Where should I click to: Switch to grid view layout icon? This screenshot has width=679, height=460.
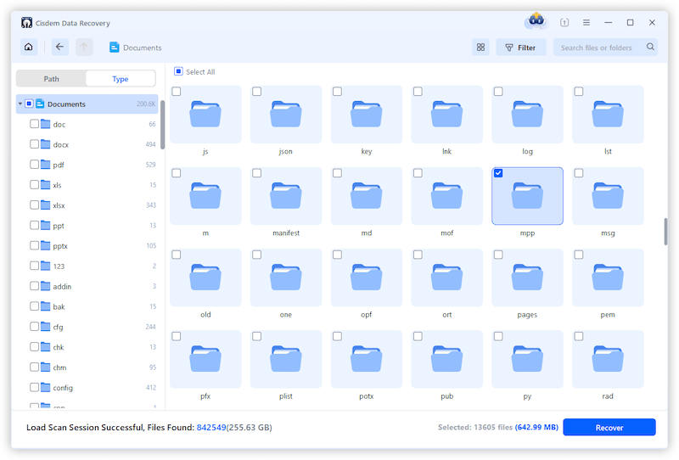point(480,48)
